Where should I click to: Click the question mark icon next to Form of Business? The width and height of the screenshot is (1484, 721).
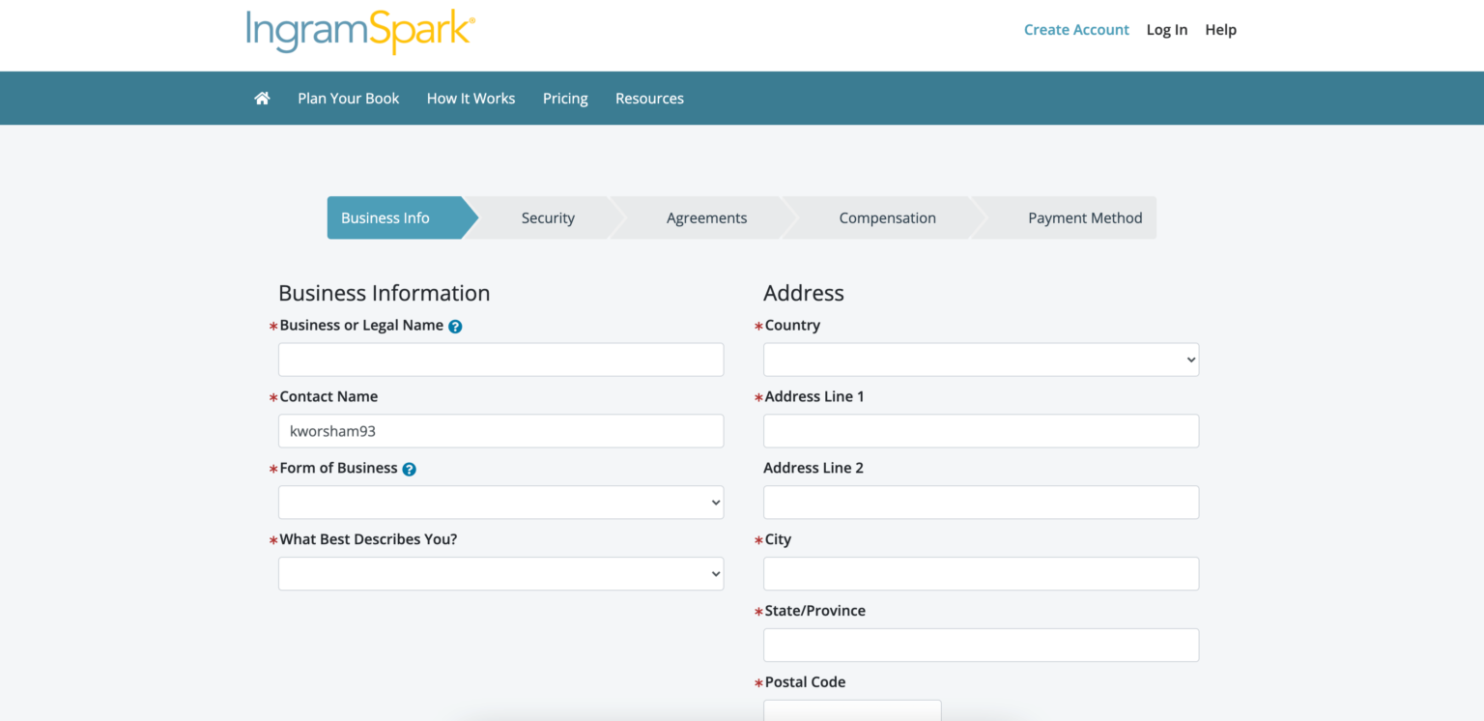[x=408, y=469]
